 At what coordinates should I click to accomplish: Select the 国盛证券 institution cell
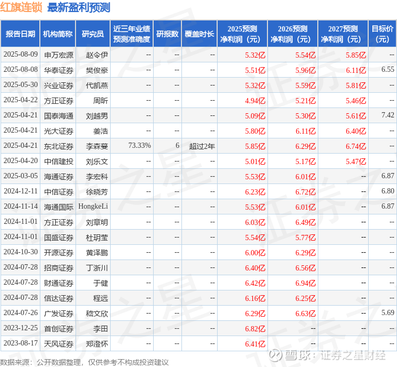(x=59, y=238)
